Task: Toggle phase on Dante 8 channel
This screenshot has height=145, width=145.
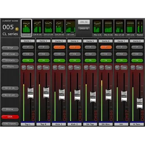Action: [x=137, y=47]
